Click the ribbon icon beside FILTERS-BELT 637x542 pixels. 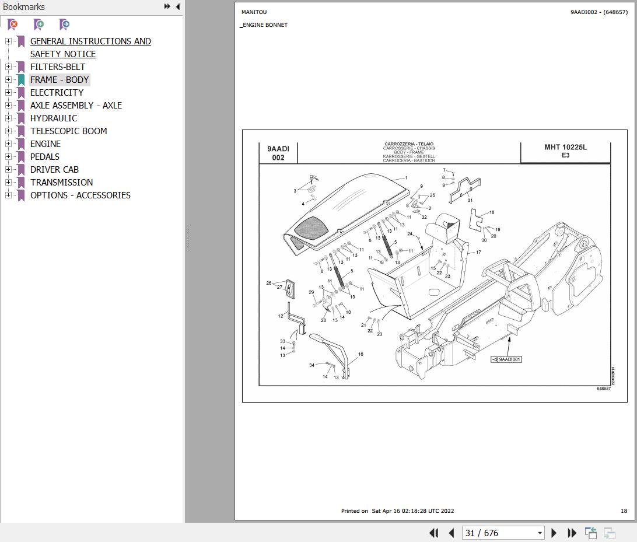click(21, 67)
